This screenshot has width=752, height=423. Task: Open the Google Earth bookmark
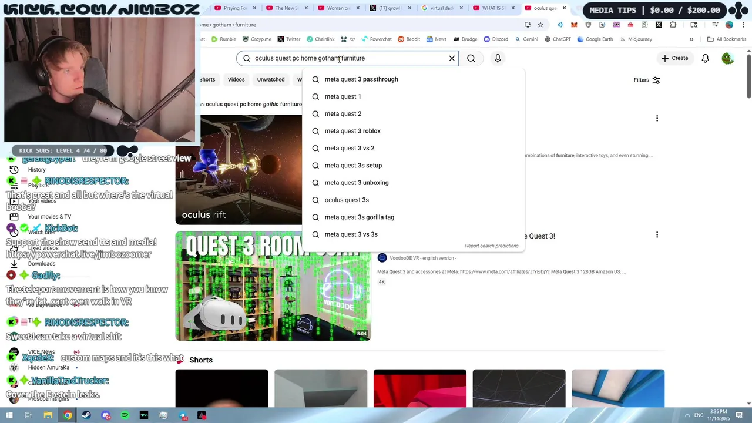click(595, 39)
